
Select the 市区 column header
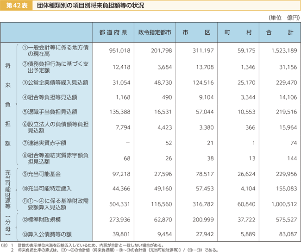pos(196,32)
